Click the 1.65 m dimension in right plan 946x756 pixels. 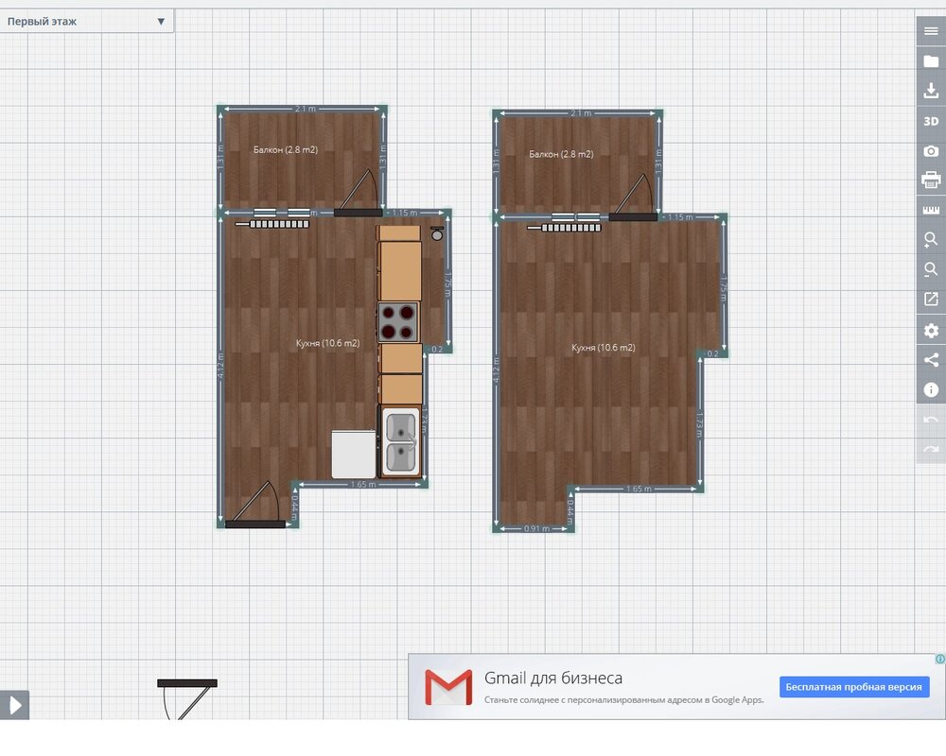point(639,489)
